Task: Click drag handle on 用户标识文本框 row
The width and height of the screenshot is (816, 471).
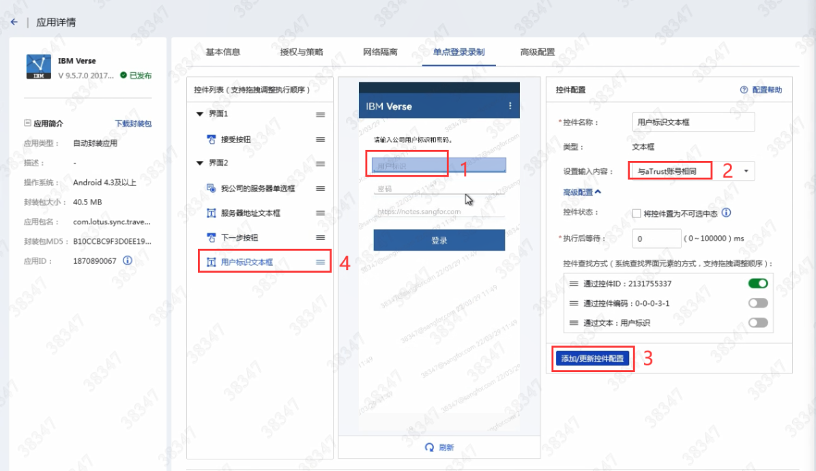Action: 321,262
